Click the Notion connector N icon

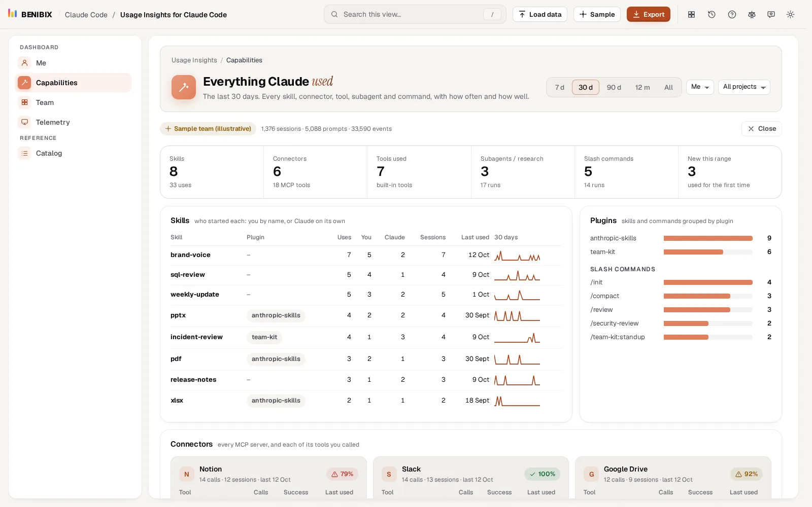click(187, 475)
